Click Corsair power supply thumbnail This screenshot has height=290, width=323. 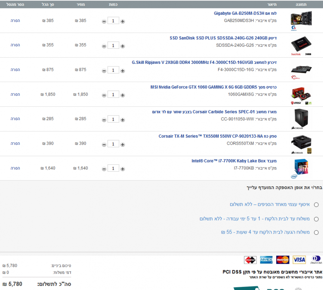coord(301,144)
